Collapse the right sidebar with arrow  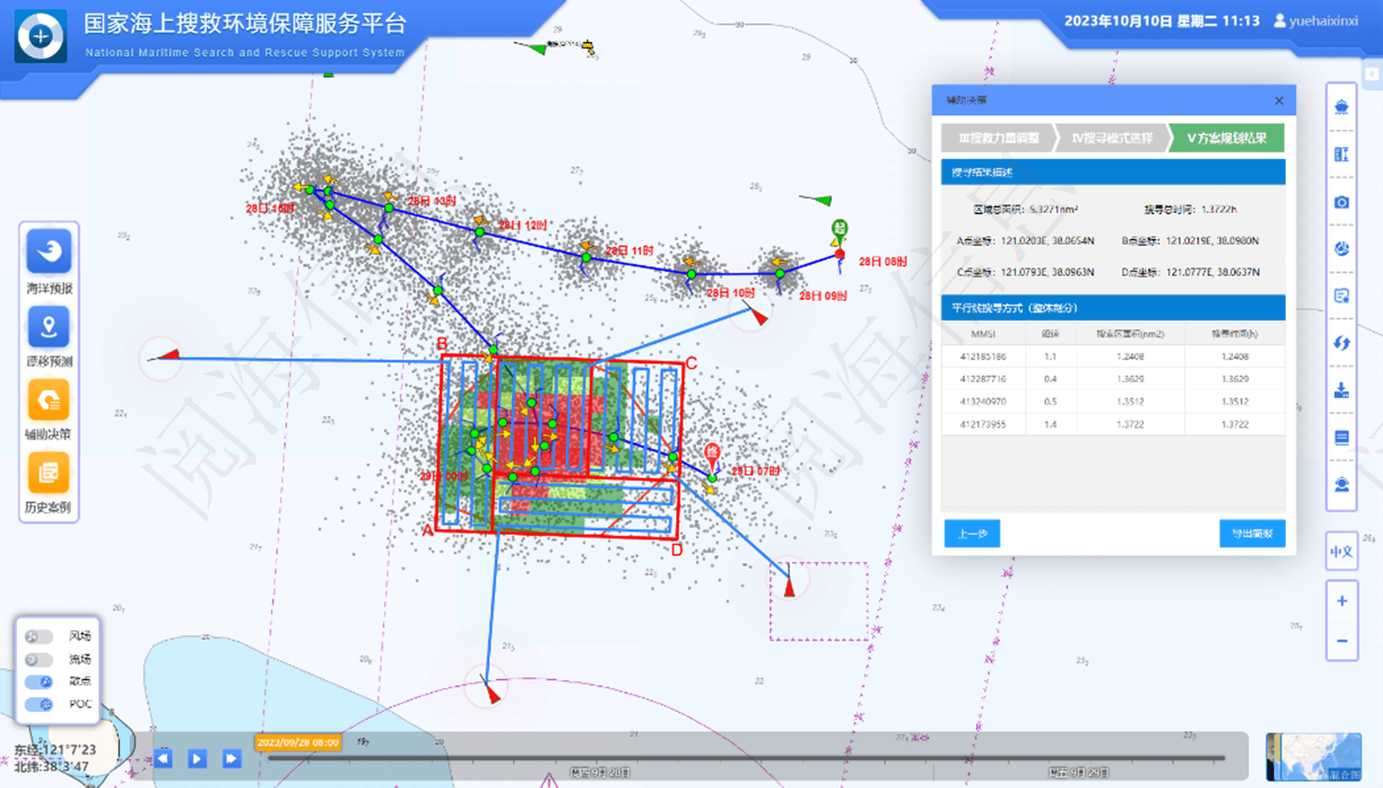coord(1372,74)
